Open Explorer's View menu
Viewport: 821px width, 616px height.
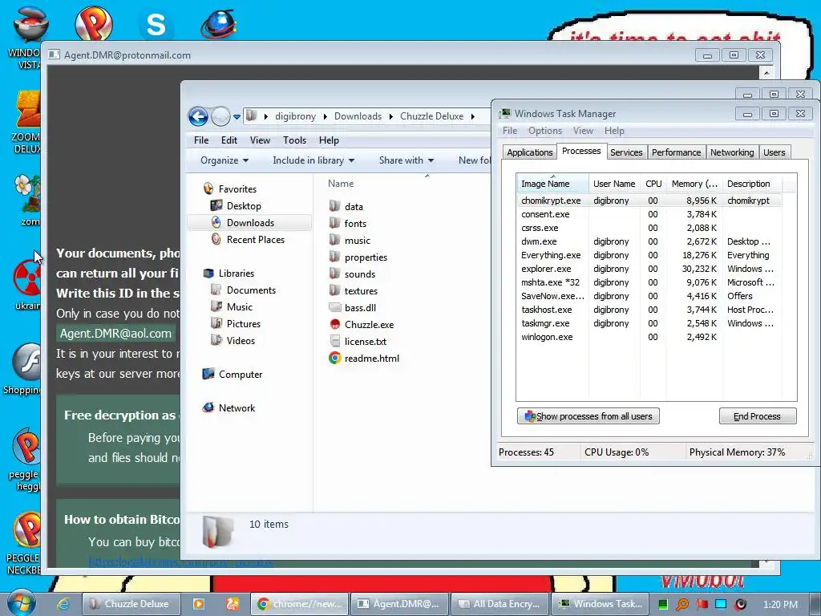tap(260, 140)
